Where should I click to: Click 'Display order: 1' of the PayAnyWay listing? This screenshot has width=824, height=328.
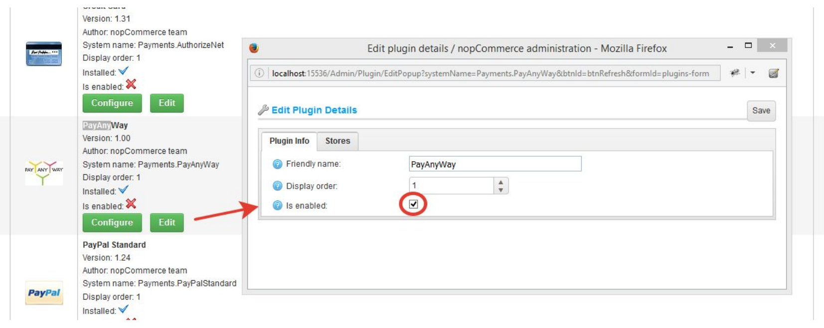[x=112, y=178]
